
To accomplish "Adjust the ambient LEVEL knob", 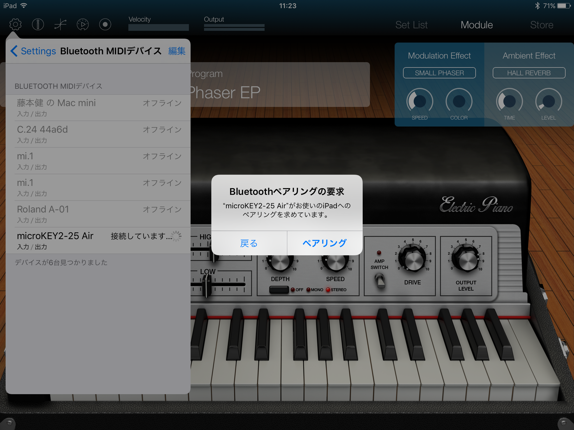I will click(548, 101).
